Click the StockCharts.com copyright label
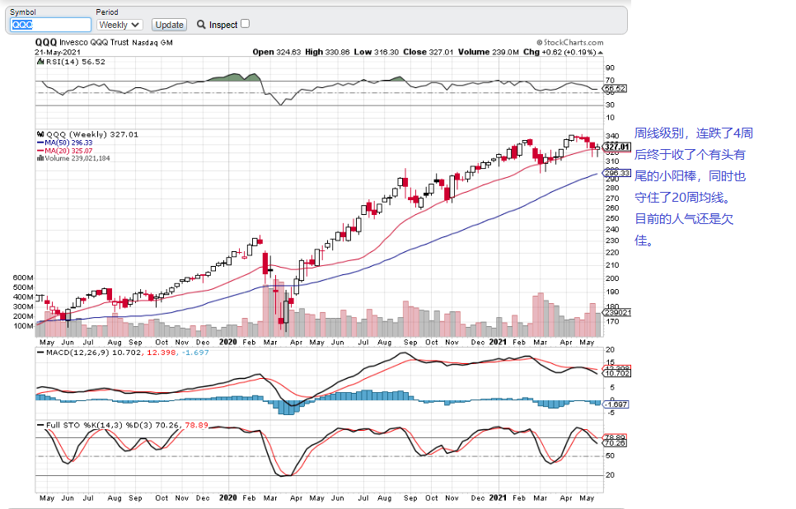Viewport: 796px width, 509px height. pos(569,43)
